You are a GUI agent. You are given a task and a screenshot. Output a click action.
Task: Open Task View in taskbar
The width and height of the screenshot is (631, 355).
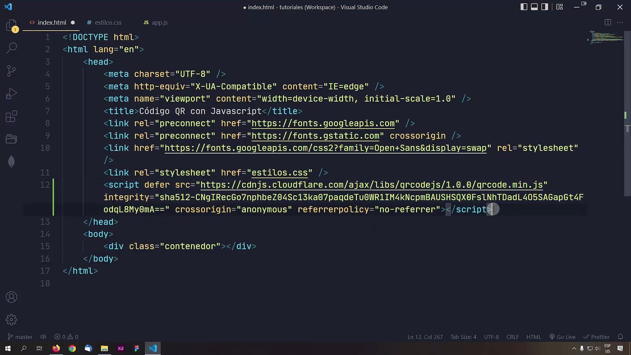[39, 349]
